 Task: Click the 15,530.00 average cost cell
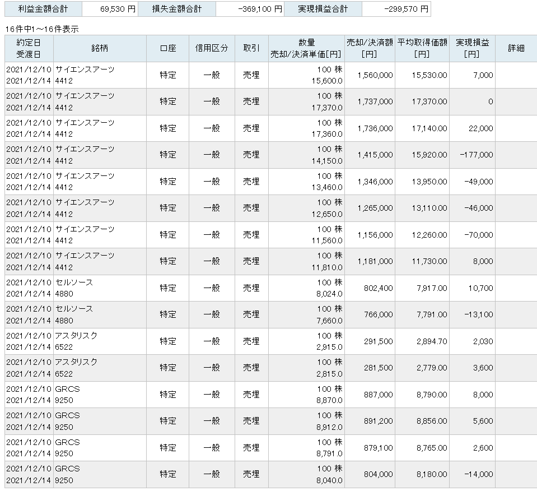pyautogui.click(x=422, y=75)
